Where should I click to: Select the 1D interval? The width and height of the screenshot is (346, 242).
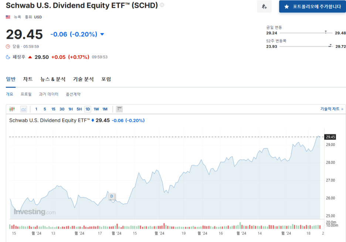coord(88,109)
